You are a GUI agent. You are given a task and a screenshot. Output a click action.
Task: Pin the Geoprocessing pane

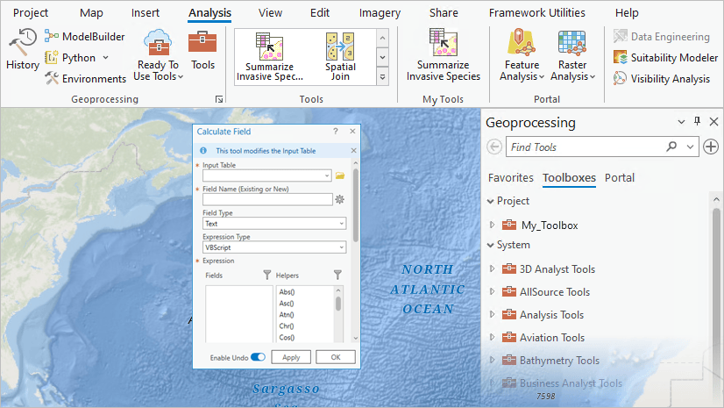coord(697,121)
